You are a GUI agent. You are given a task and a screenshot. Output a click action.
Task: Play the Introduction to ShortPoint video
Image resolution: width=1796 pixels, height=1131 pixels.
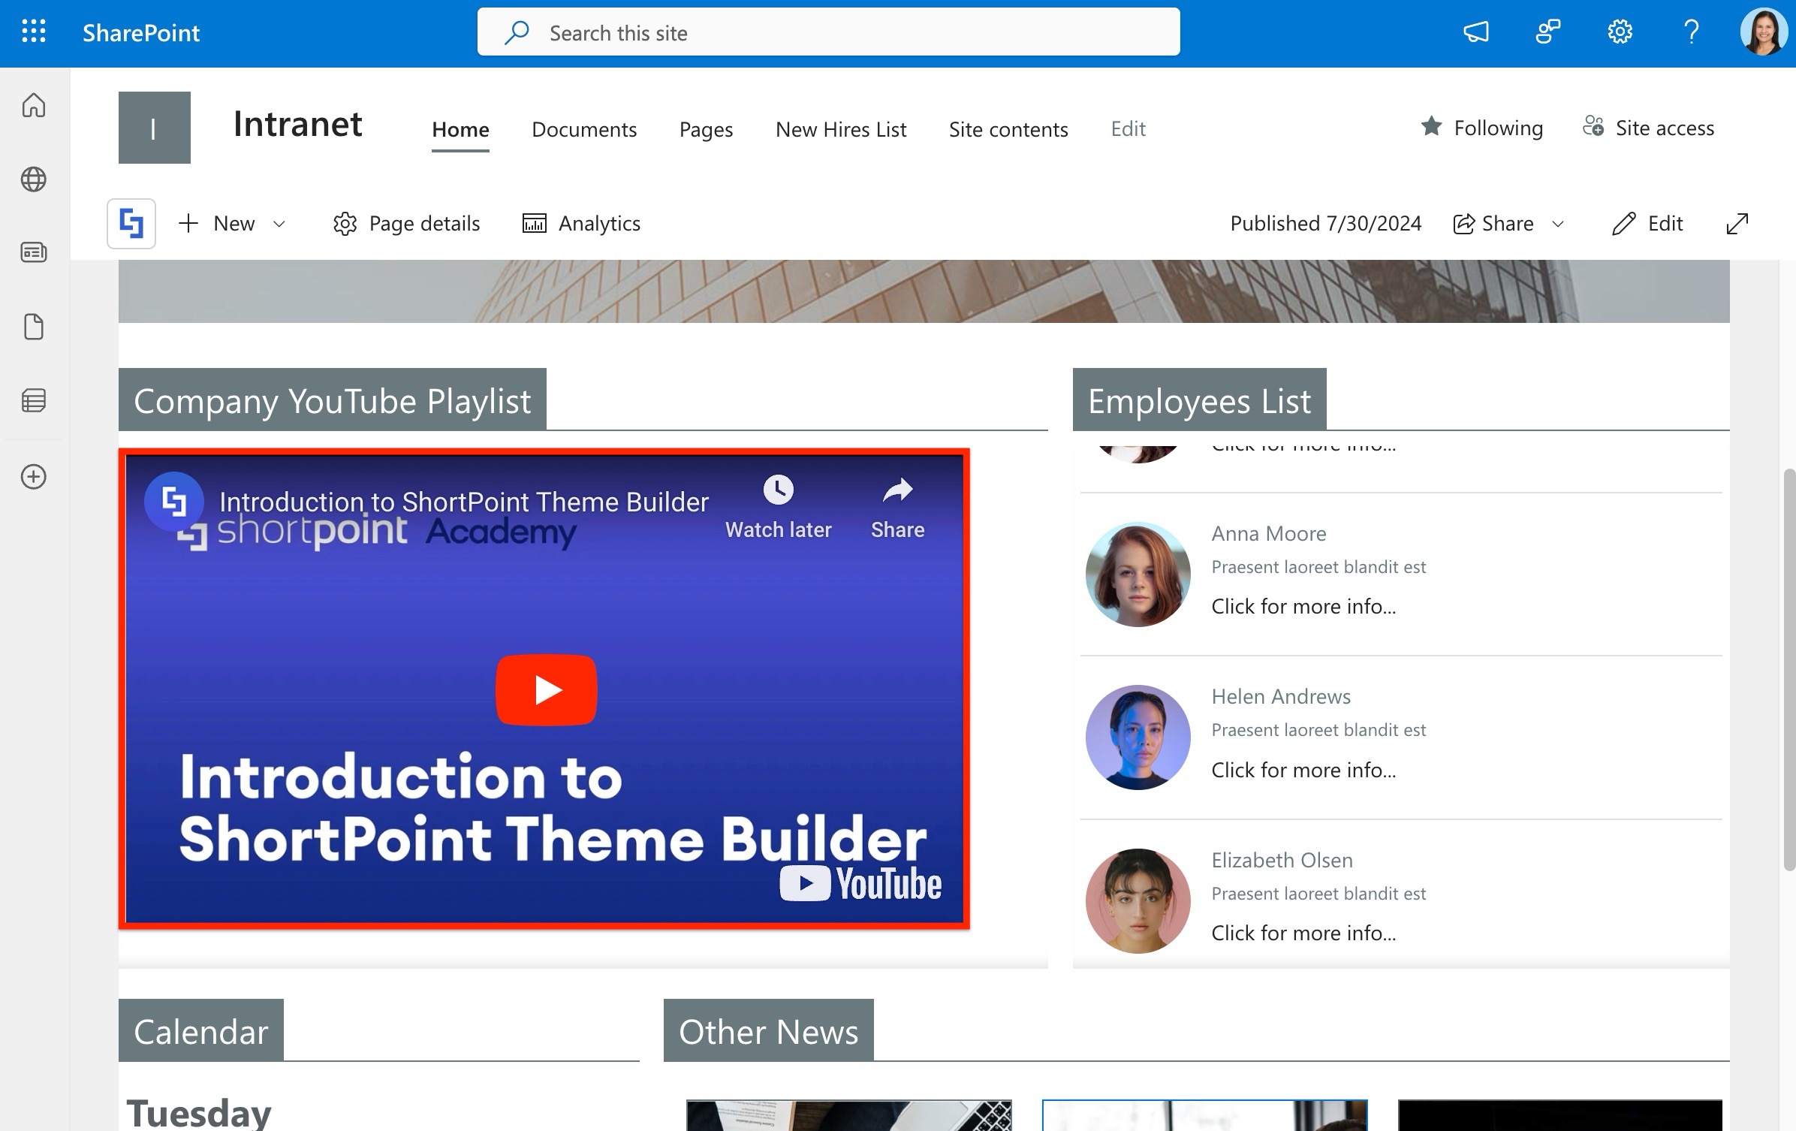click(x=546, y=689)
